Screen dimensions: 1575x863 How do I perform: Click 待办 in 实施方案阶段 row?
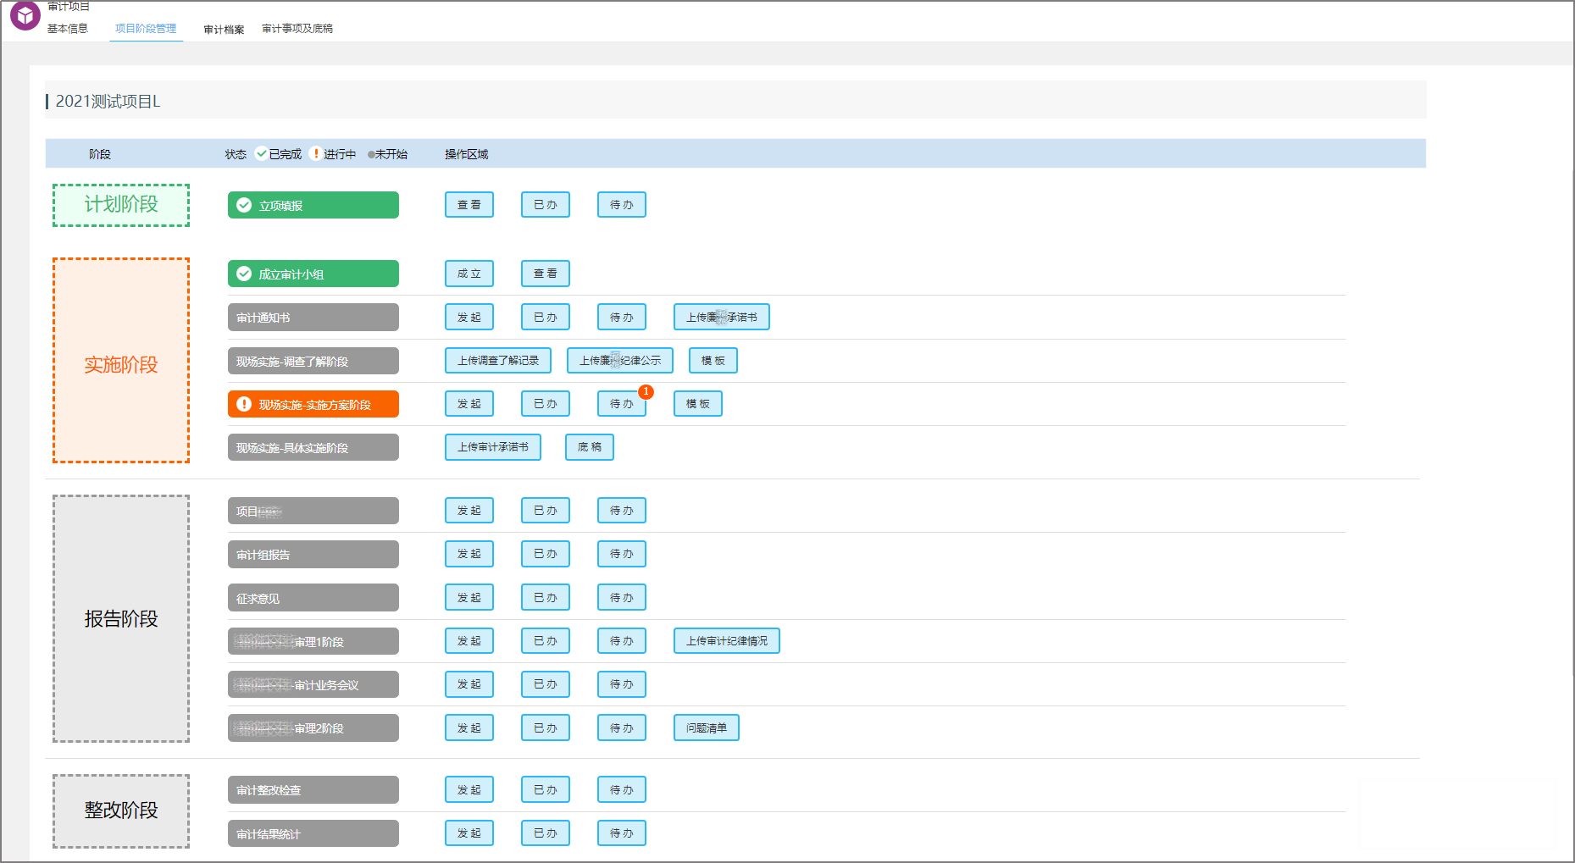tap(622, 403)
